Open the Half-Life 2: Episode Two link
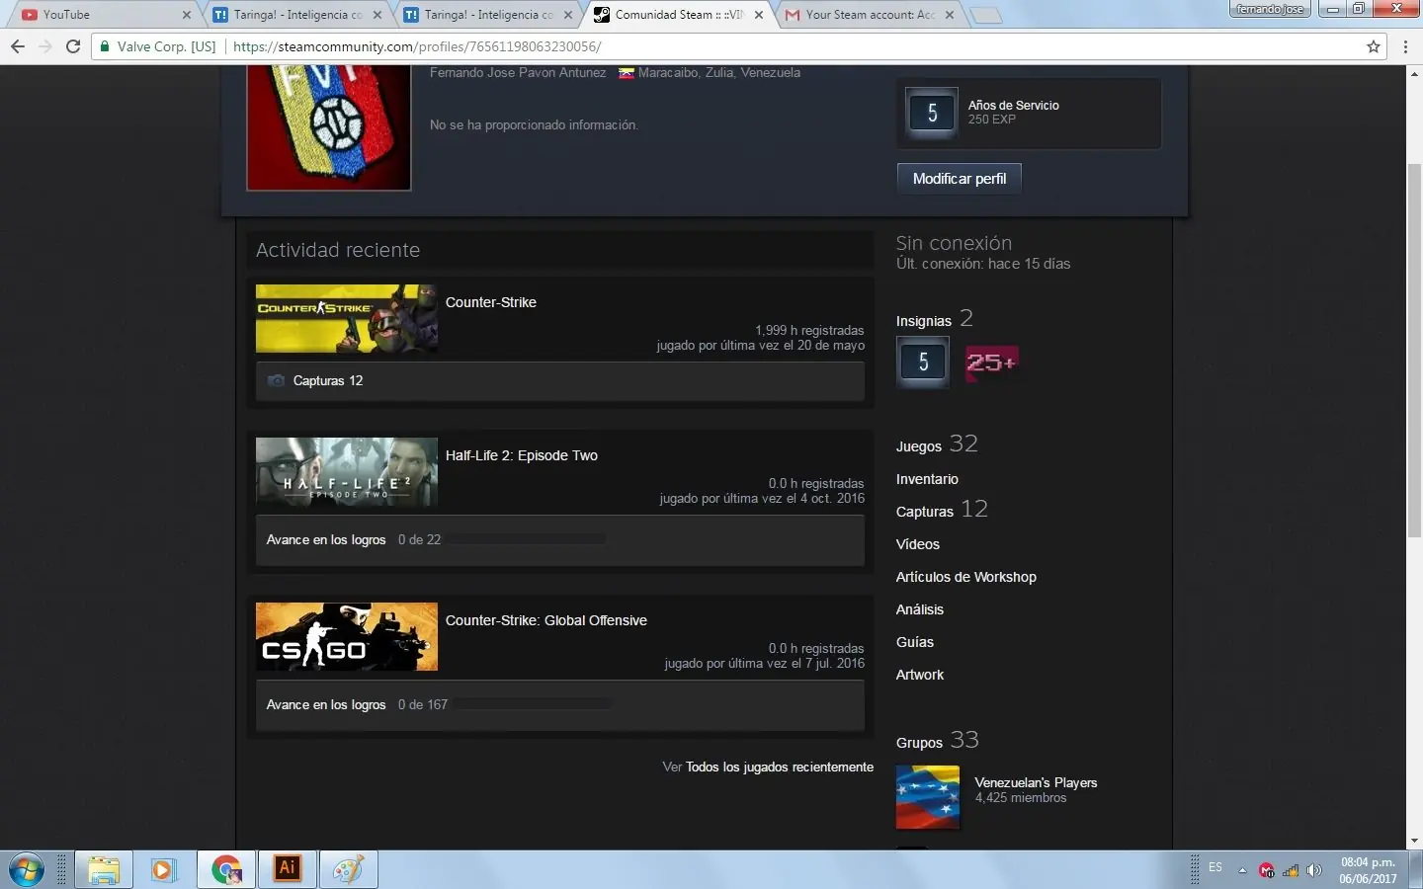The height and width of the screenshot is (889, 1423). 522,455
